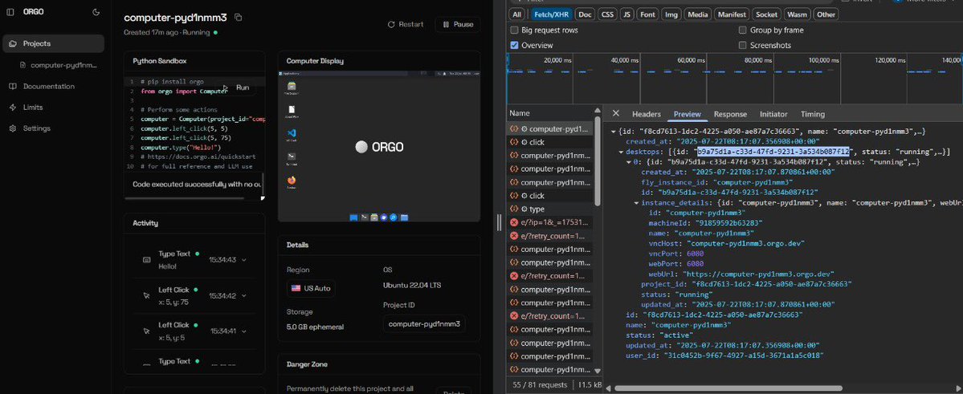Click the Project ID field computer-pyd1nmm3
The width and height of the screenshot is (963, 394).
point(424,324)
